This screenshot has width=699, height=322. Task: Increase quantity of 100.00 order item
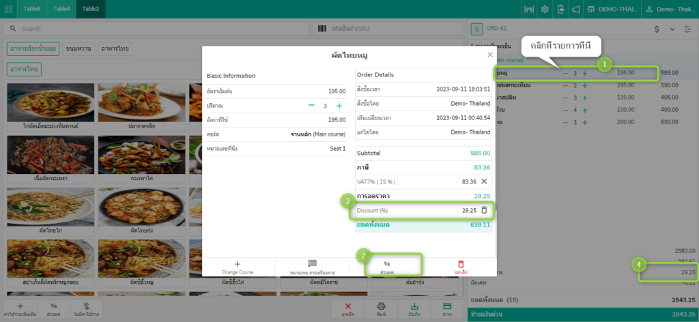[585, 110]
